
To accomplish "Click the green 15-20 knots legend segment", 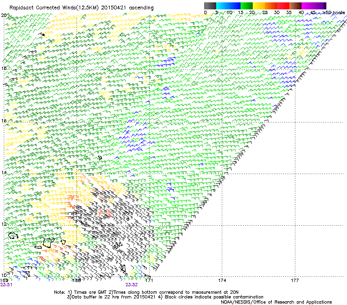I will coord(247,6).
